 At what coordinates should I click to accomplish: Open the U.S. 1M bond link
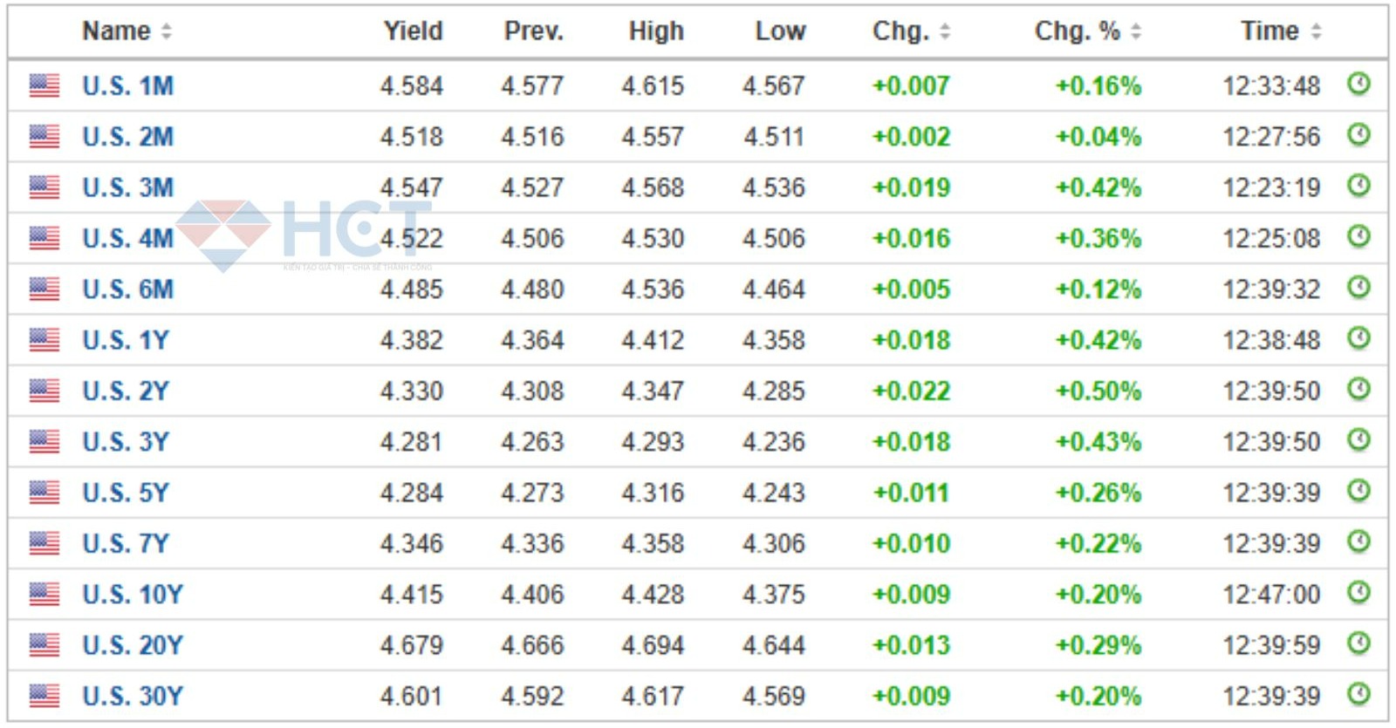tap(127, 86)
